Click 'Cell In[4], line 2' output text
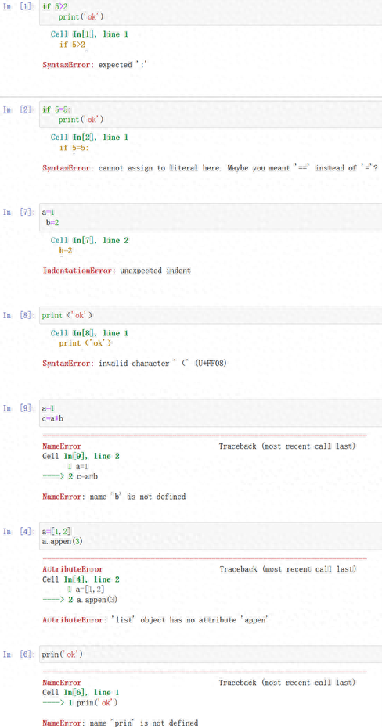382x728 pixels. (x=81, y=579)
